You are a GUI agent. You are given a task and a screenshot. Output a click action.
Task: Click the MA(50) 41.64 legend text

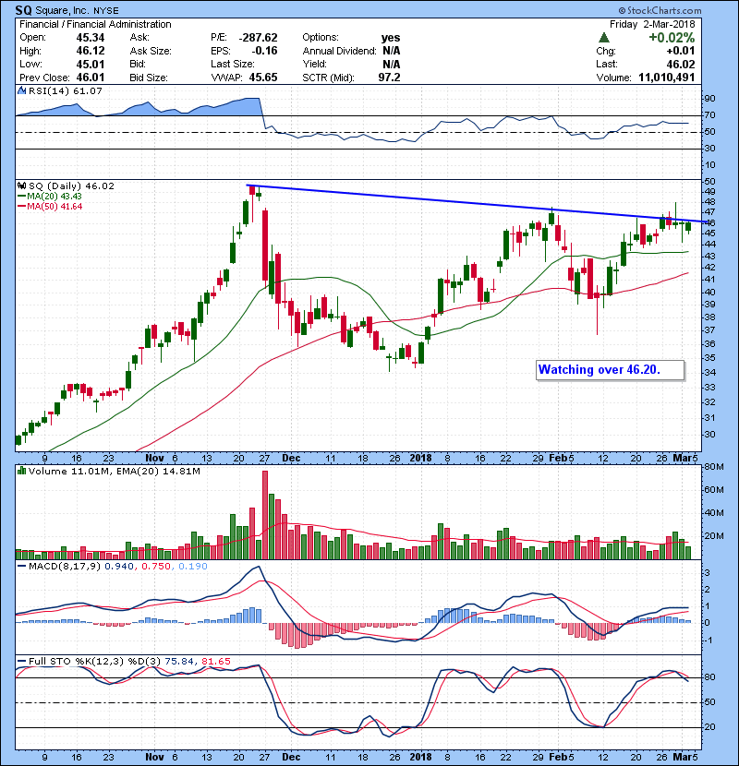[x=55, y=207]
